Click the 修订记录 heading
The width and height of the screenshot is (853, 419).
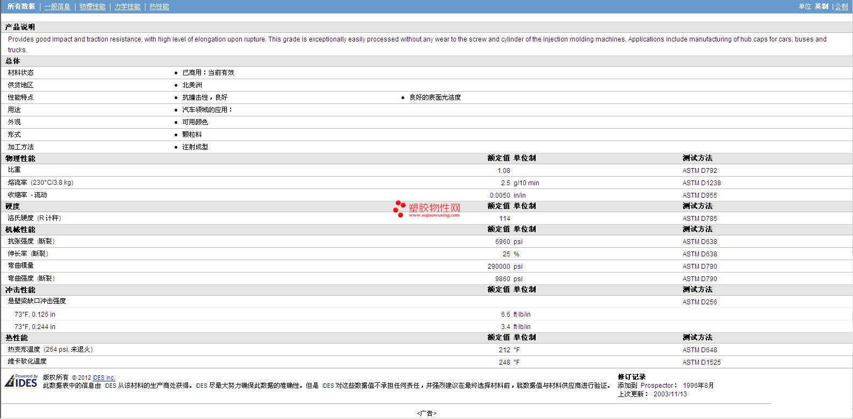(632, 377)
